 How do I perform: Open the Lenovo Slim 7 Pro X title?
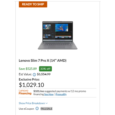[43, 61]
